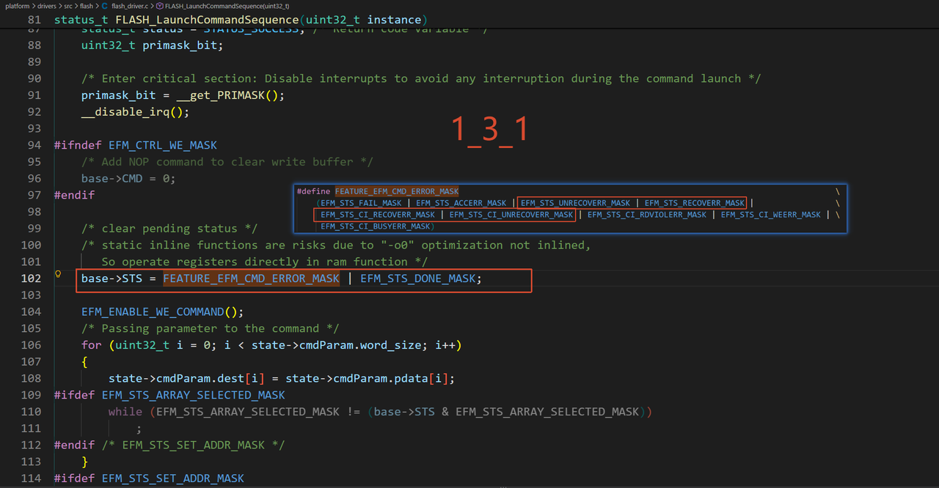Viewport: 939px width, 488px height.
Task: Click the EFM_ENABLE_WE_COMMAND() macro call
Action: (162, 311)
